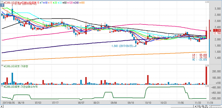Click the bar spacing adjust icon

[x=206, y=106]
